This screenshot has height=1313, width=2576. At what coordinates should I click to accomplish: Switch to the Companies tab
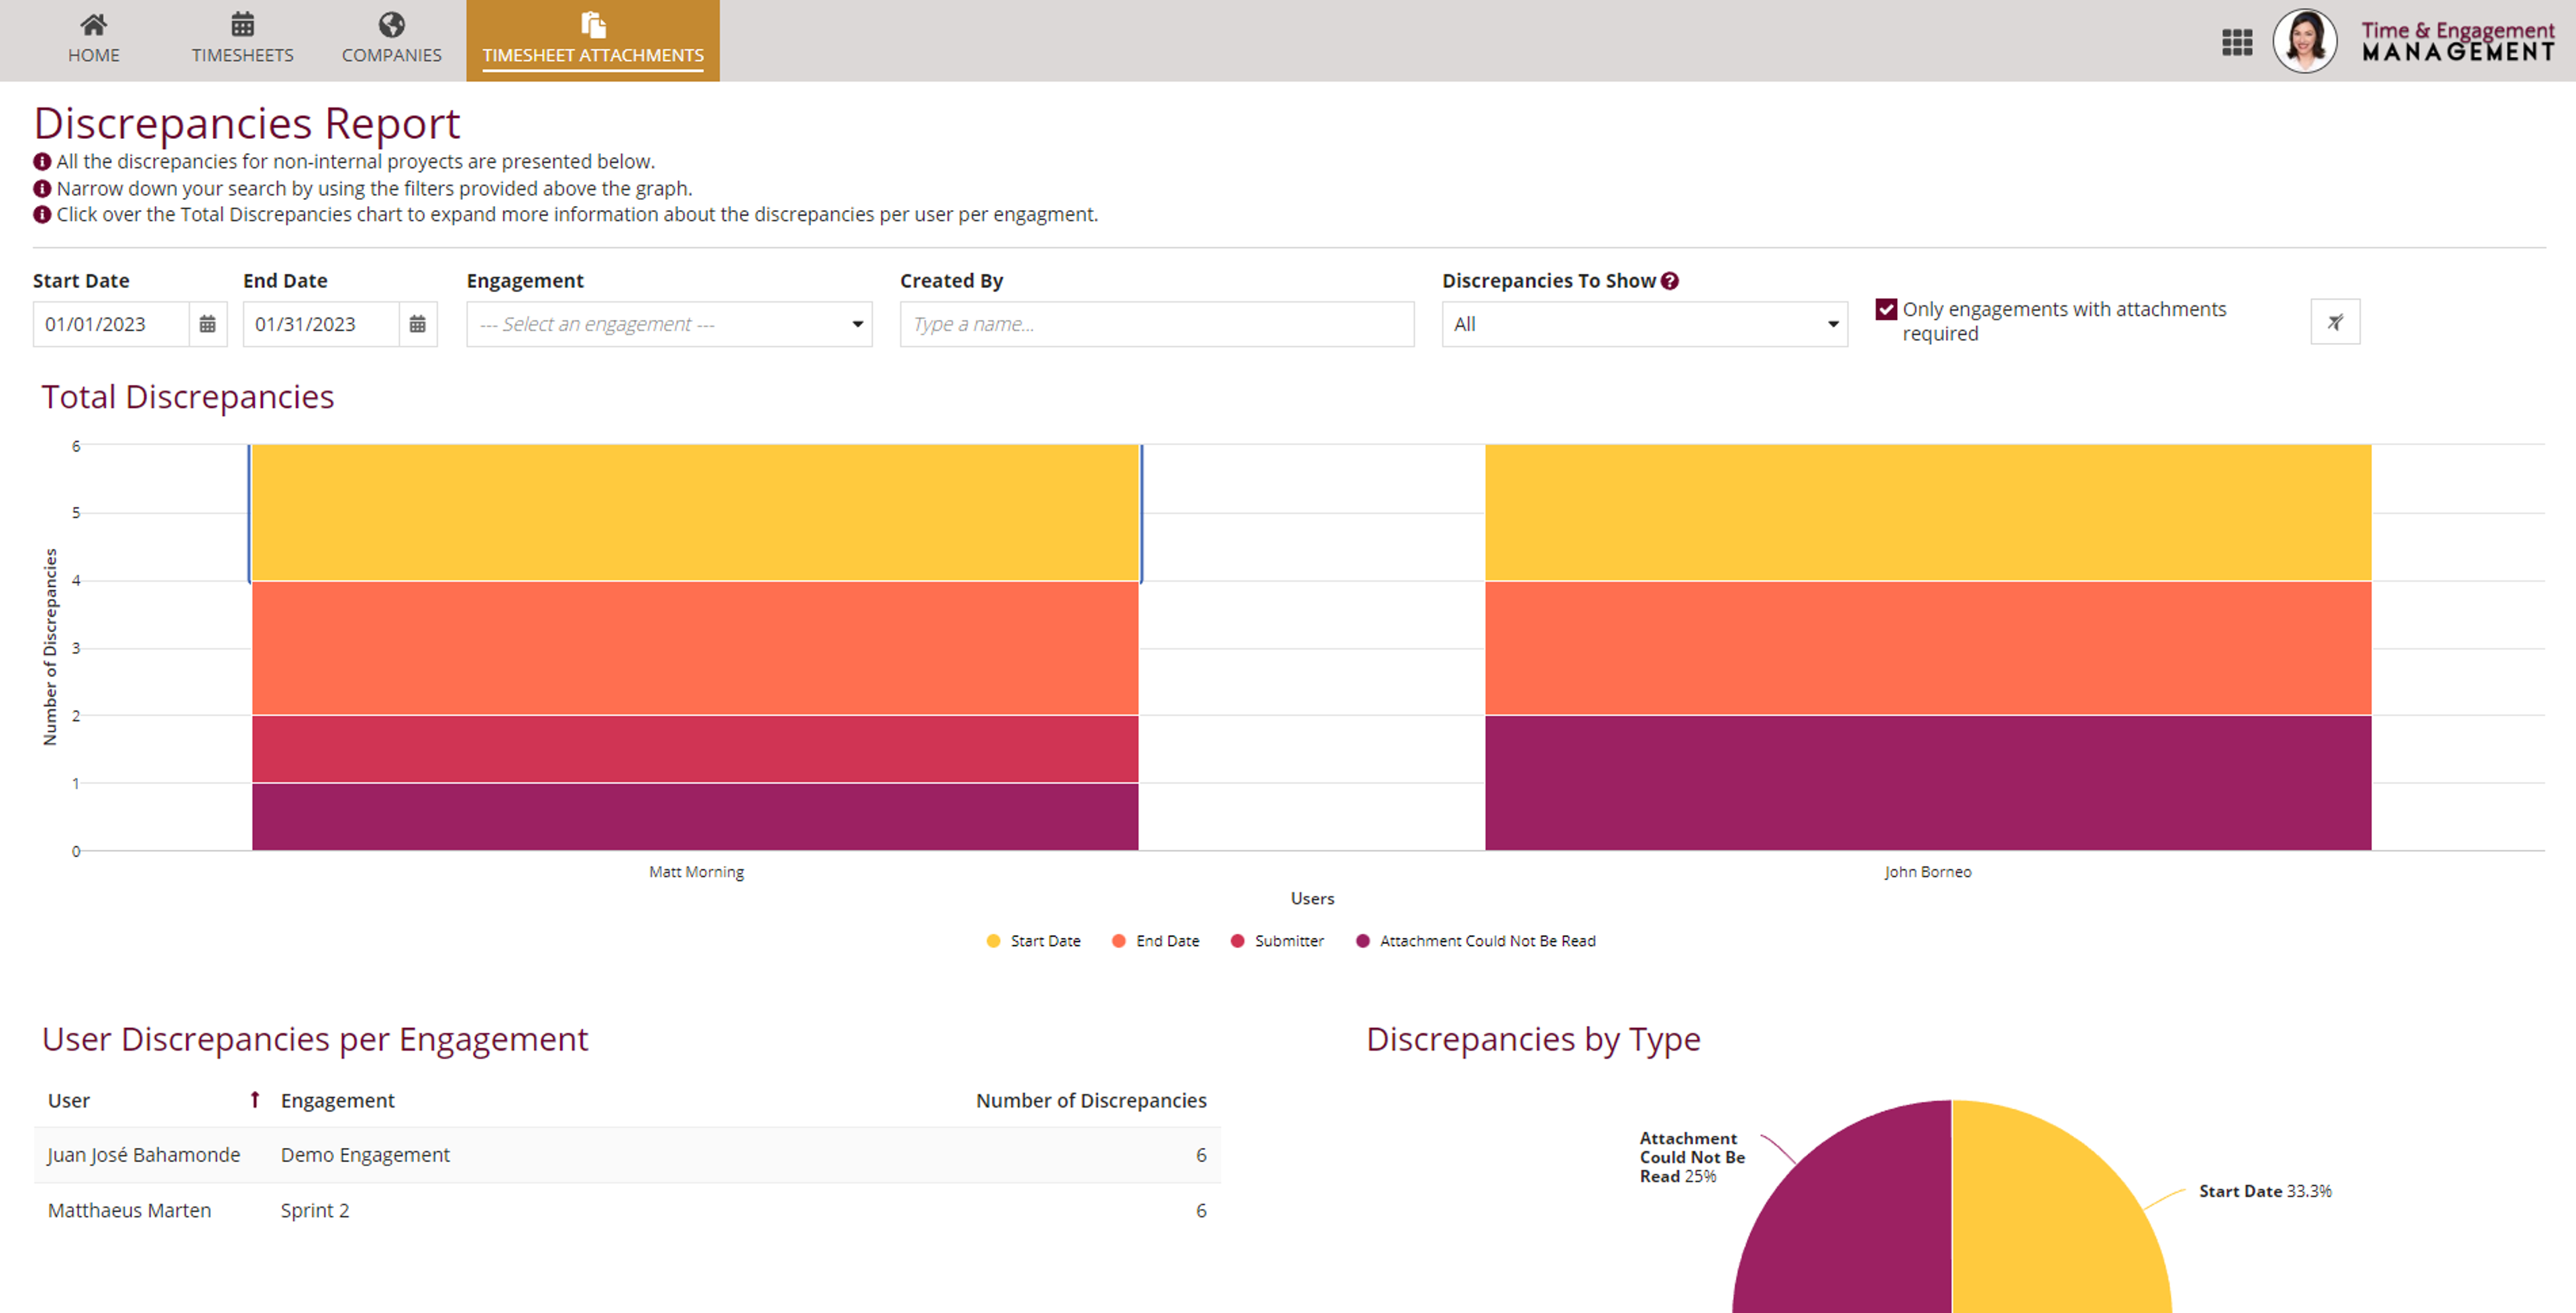(x=392, y=40)
